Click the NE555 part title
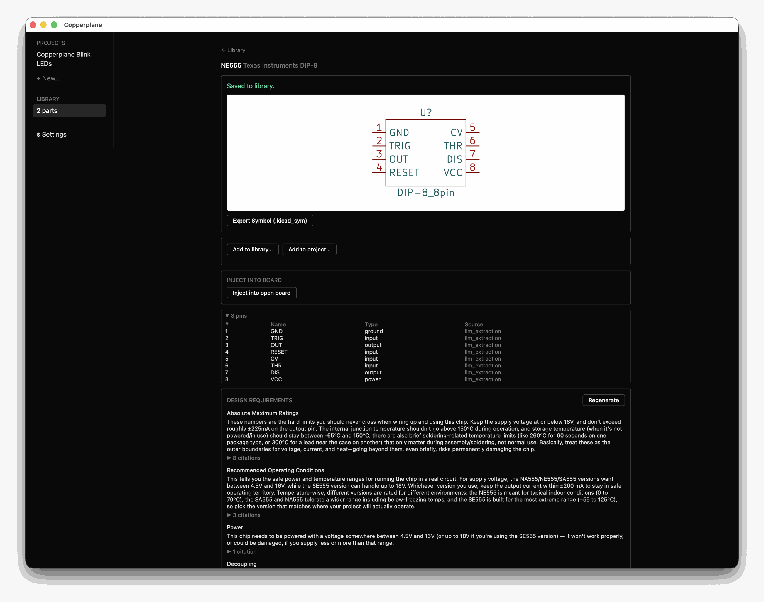 point(231,66)
